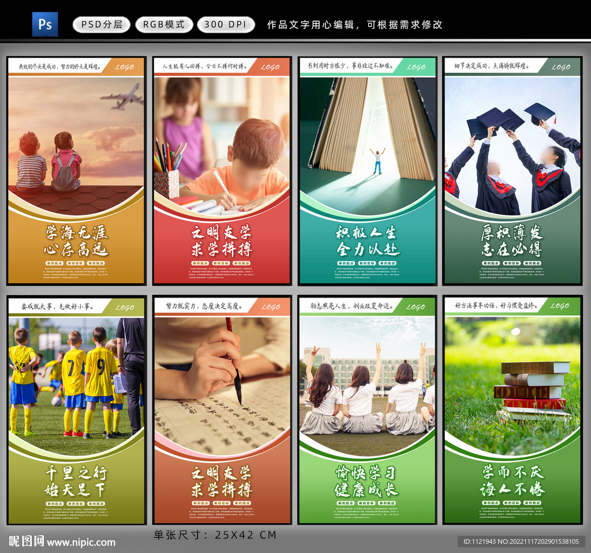The image size is (591, 553).
Task: Click LOGO on the 千里之行 poster
Action: pyautogui.click(x=125, y=308)
